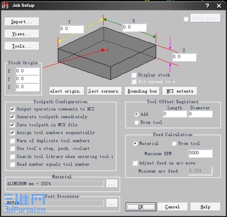Click the ALUMINUM mm - 2024 material field
The height and width of the screenshot is (217, 227).
55,184
